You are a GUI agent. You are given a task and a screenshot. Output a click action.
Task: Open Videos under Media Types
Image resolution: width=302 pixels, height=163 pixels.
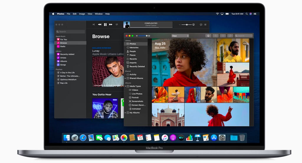tap(134, 90)
